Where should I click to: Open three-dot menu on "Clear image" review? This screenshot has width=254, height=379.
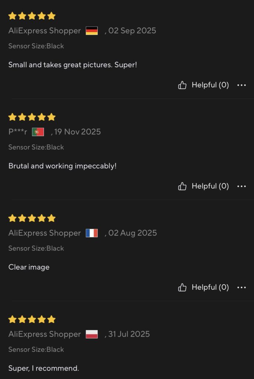tap(241, 288)
